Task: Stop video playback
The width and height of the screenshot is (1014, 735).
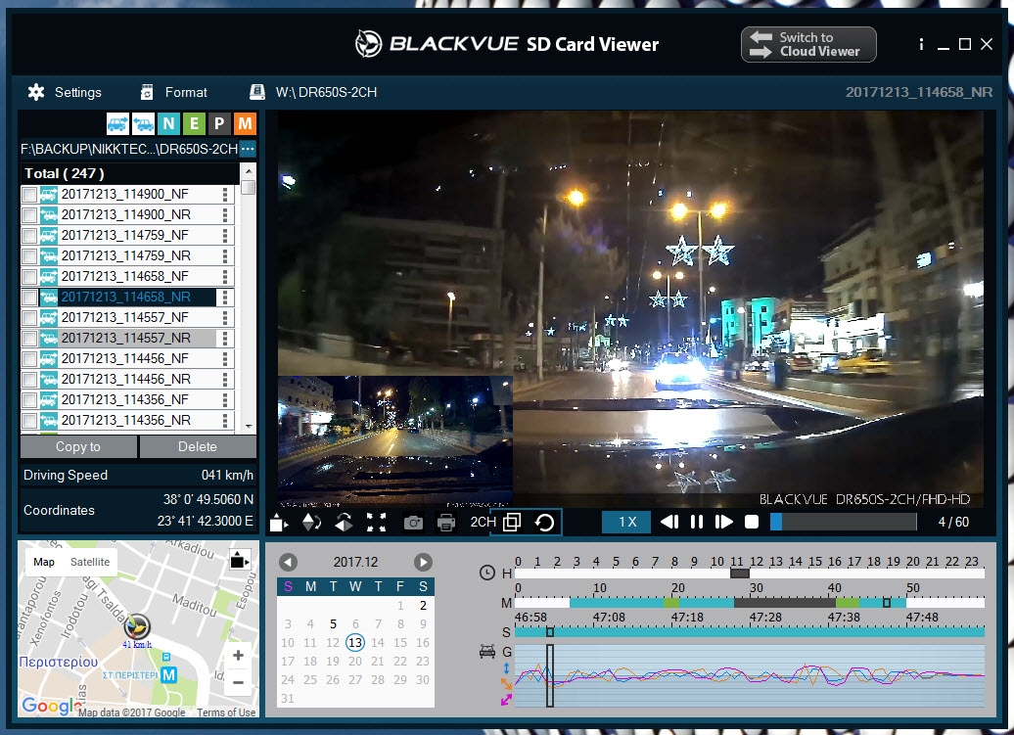Action: tap(752, 522)
